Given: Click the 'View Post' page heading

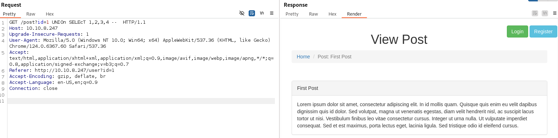Looking at the screenshot, I should [399, 40].
